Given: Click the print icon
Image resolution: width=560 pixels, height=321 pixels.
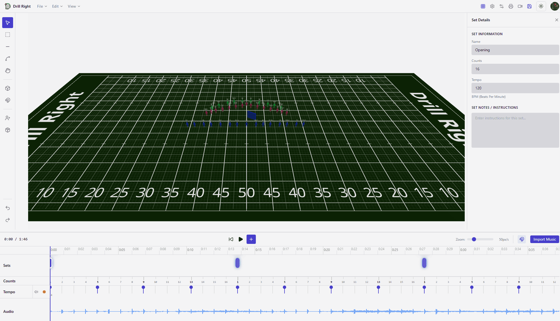Looking at the screenshot, I should 511,6.
